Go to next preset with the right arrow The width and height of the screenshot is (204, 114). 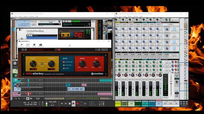25,50
